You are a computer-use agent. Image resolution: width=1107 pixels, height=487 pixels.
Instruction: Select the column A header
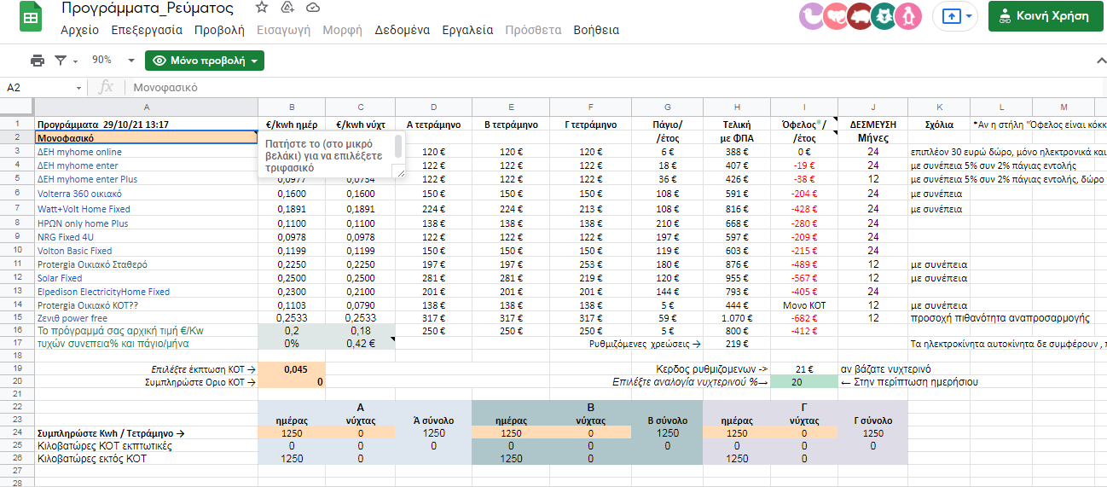click(x=146, y=107)
